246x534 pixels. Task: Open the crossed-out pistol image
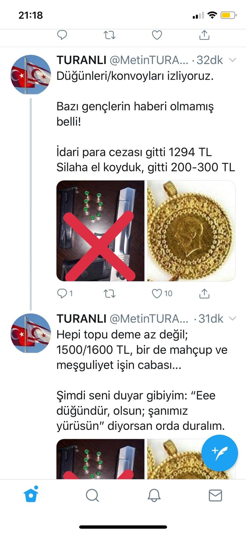coord(101,231)
